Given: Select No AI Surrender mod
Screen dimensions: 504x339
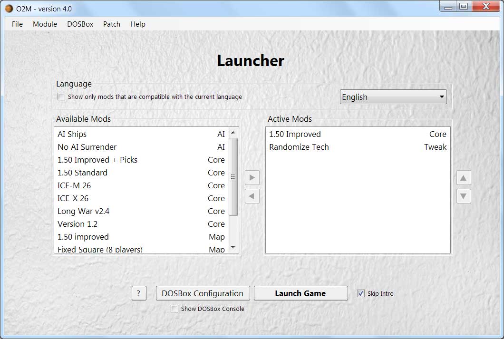Looking at the screenshot, I should pyautogui.click(x=141, y=147).
